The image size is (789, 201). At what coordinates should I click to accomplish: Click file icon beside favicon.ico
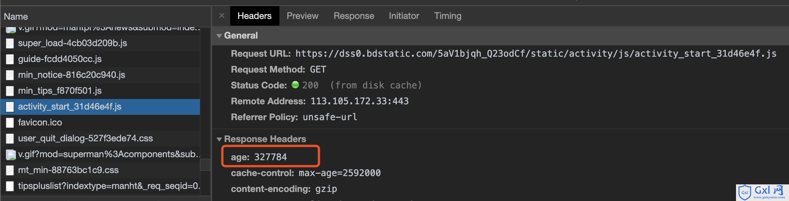pyautogui.click(x=10, y=123)
